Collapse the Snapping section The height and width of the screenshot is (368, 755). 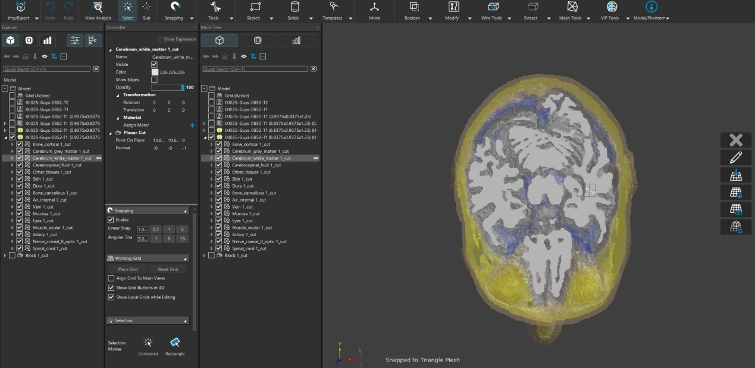click(x=185, y=211)
